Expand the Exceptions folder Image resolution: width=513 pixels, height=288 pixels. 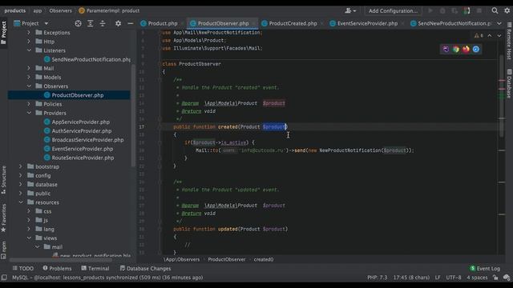click(29, 33)
